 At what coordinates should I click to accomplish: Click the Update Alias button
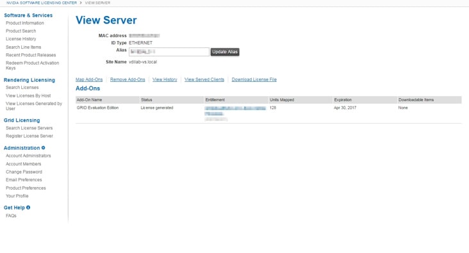pos(225,52)
